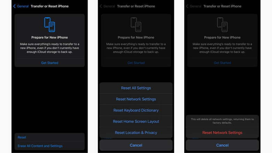272x153 pixels.
Task: Tap dimmed phones icon in middle screen
Action: (136, 24)
